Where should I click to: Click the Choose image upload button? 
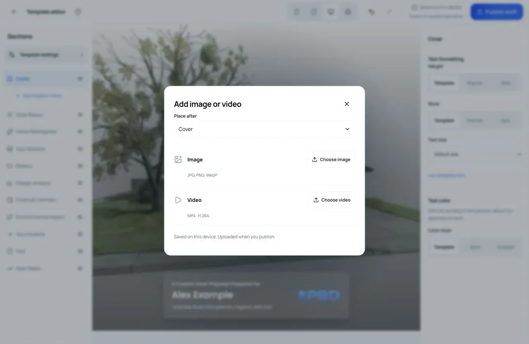331,160
